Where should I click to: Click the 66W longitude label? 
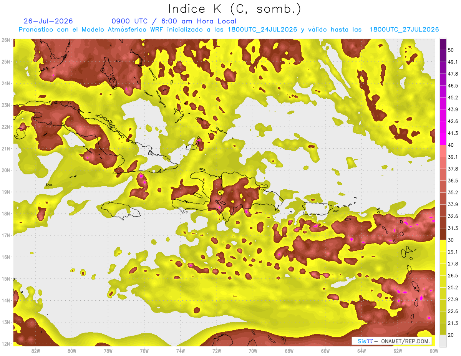[x=325, y=351]
